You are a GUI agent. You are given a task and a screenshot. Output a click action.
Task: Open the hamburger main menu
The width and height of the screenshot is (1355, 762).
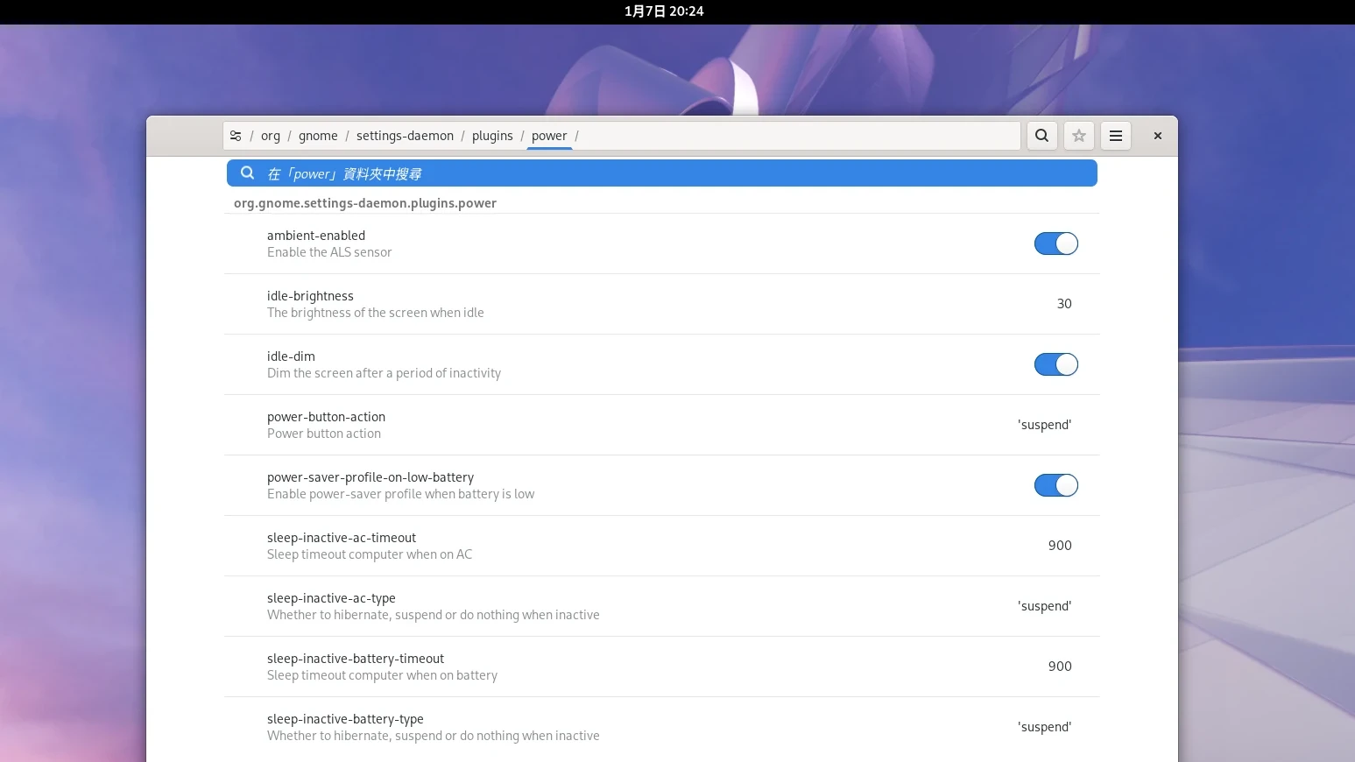pos(1116,136)
